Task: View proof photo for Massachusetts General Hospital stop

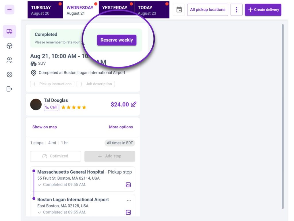Action: point(128,184)
